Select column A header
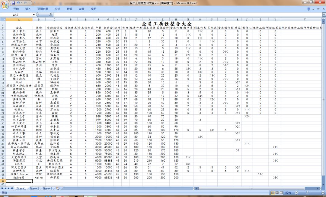This screenshot has height=197, width=326. coord(19,20)
